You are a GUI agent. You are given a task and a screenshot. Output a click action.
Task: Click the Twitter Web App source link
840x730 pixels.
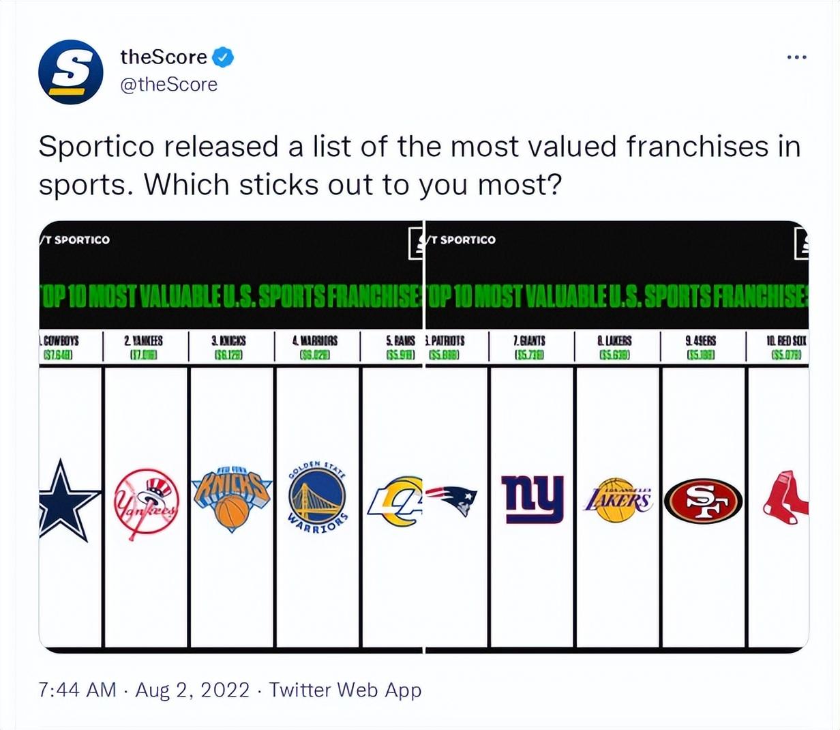point(345,690)
